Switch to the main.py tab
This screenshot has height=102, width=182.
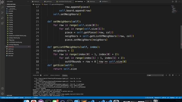click(37, 1)
